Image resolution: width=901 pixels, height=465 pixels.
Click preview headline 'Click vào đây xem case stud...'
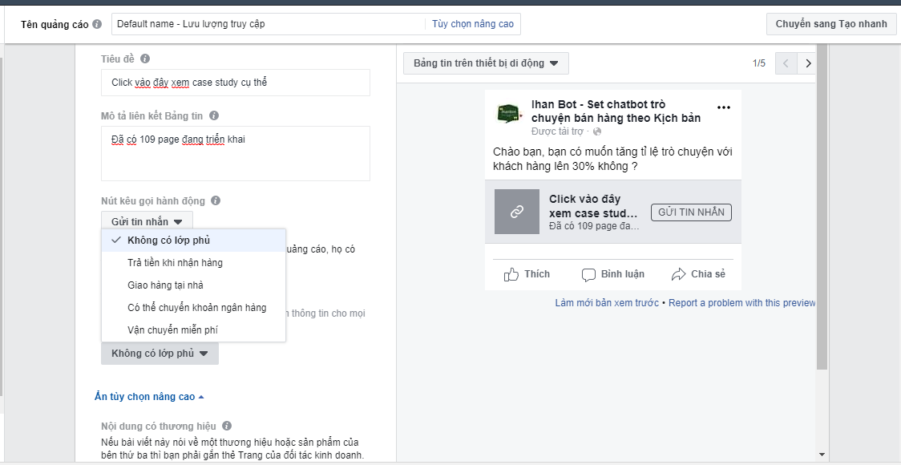pyautogui.click(x=593, y=206)
